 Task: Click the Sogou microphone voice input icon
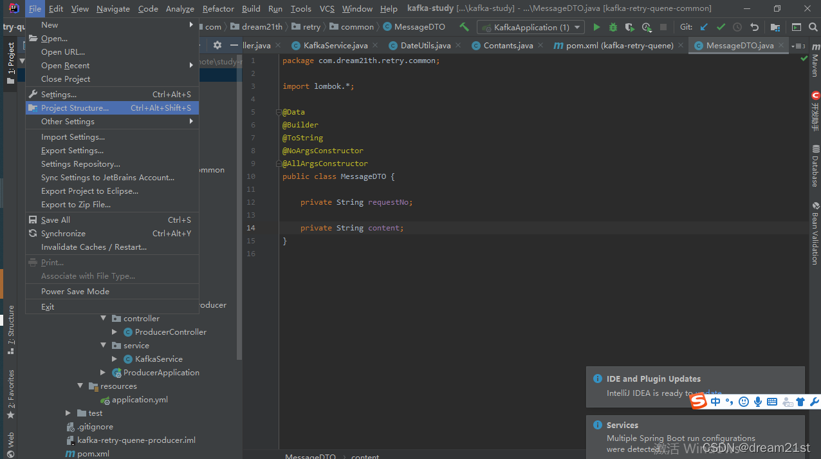758,402
